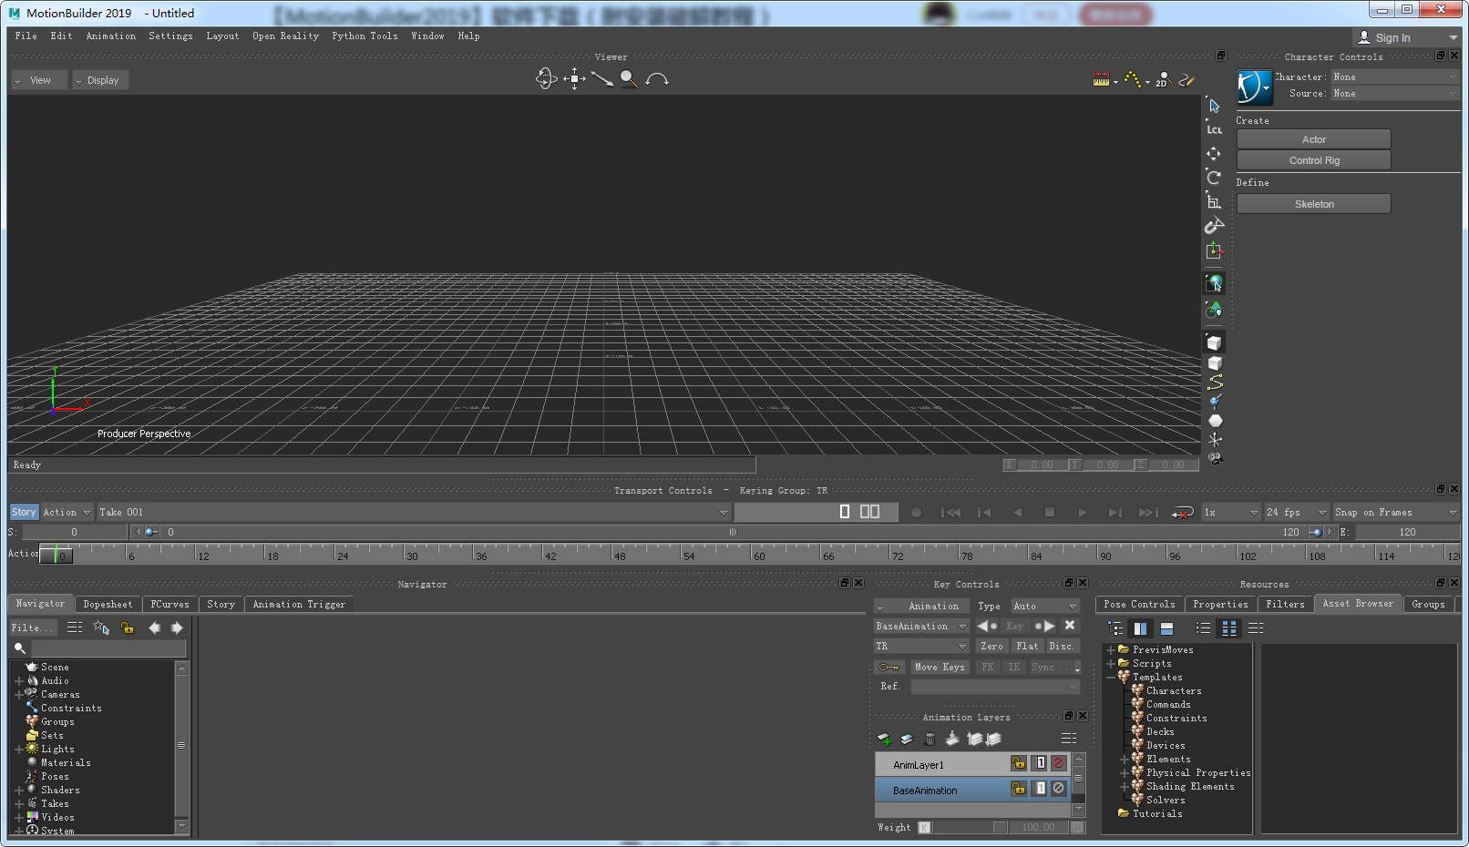
Task: Click the orbit camera icon above the viewport
Action: [x=546, y=78]
